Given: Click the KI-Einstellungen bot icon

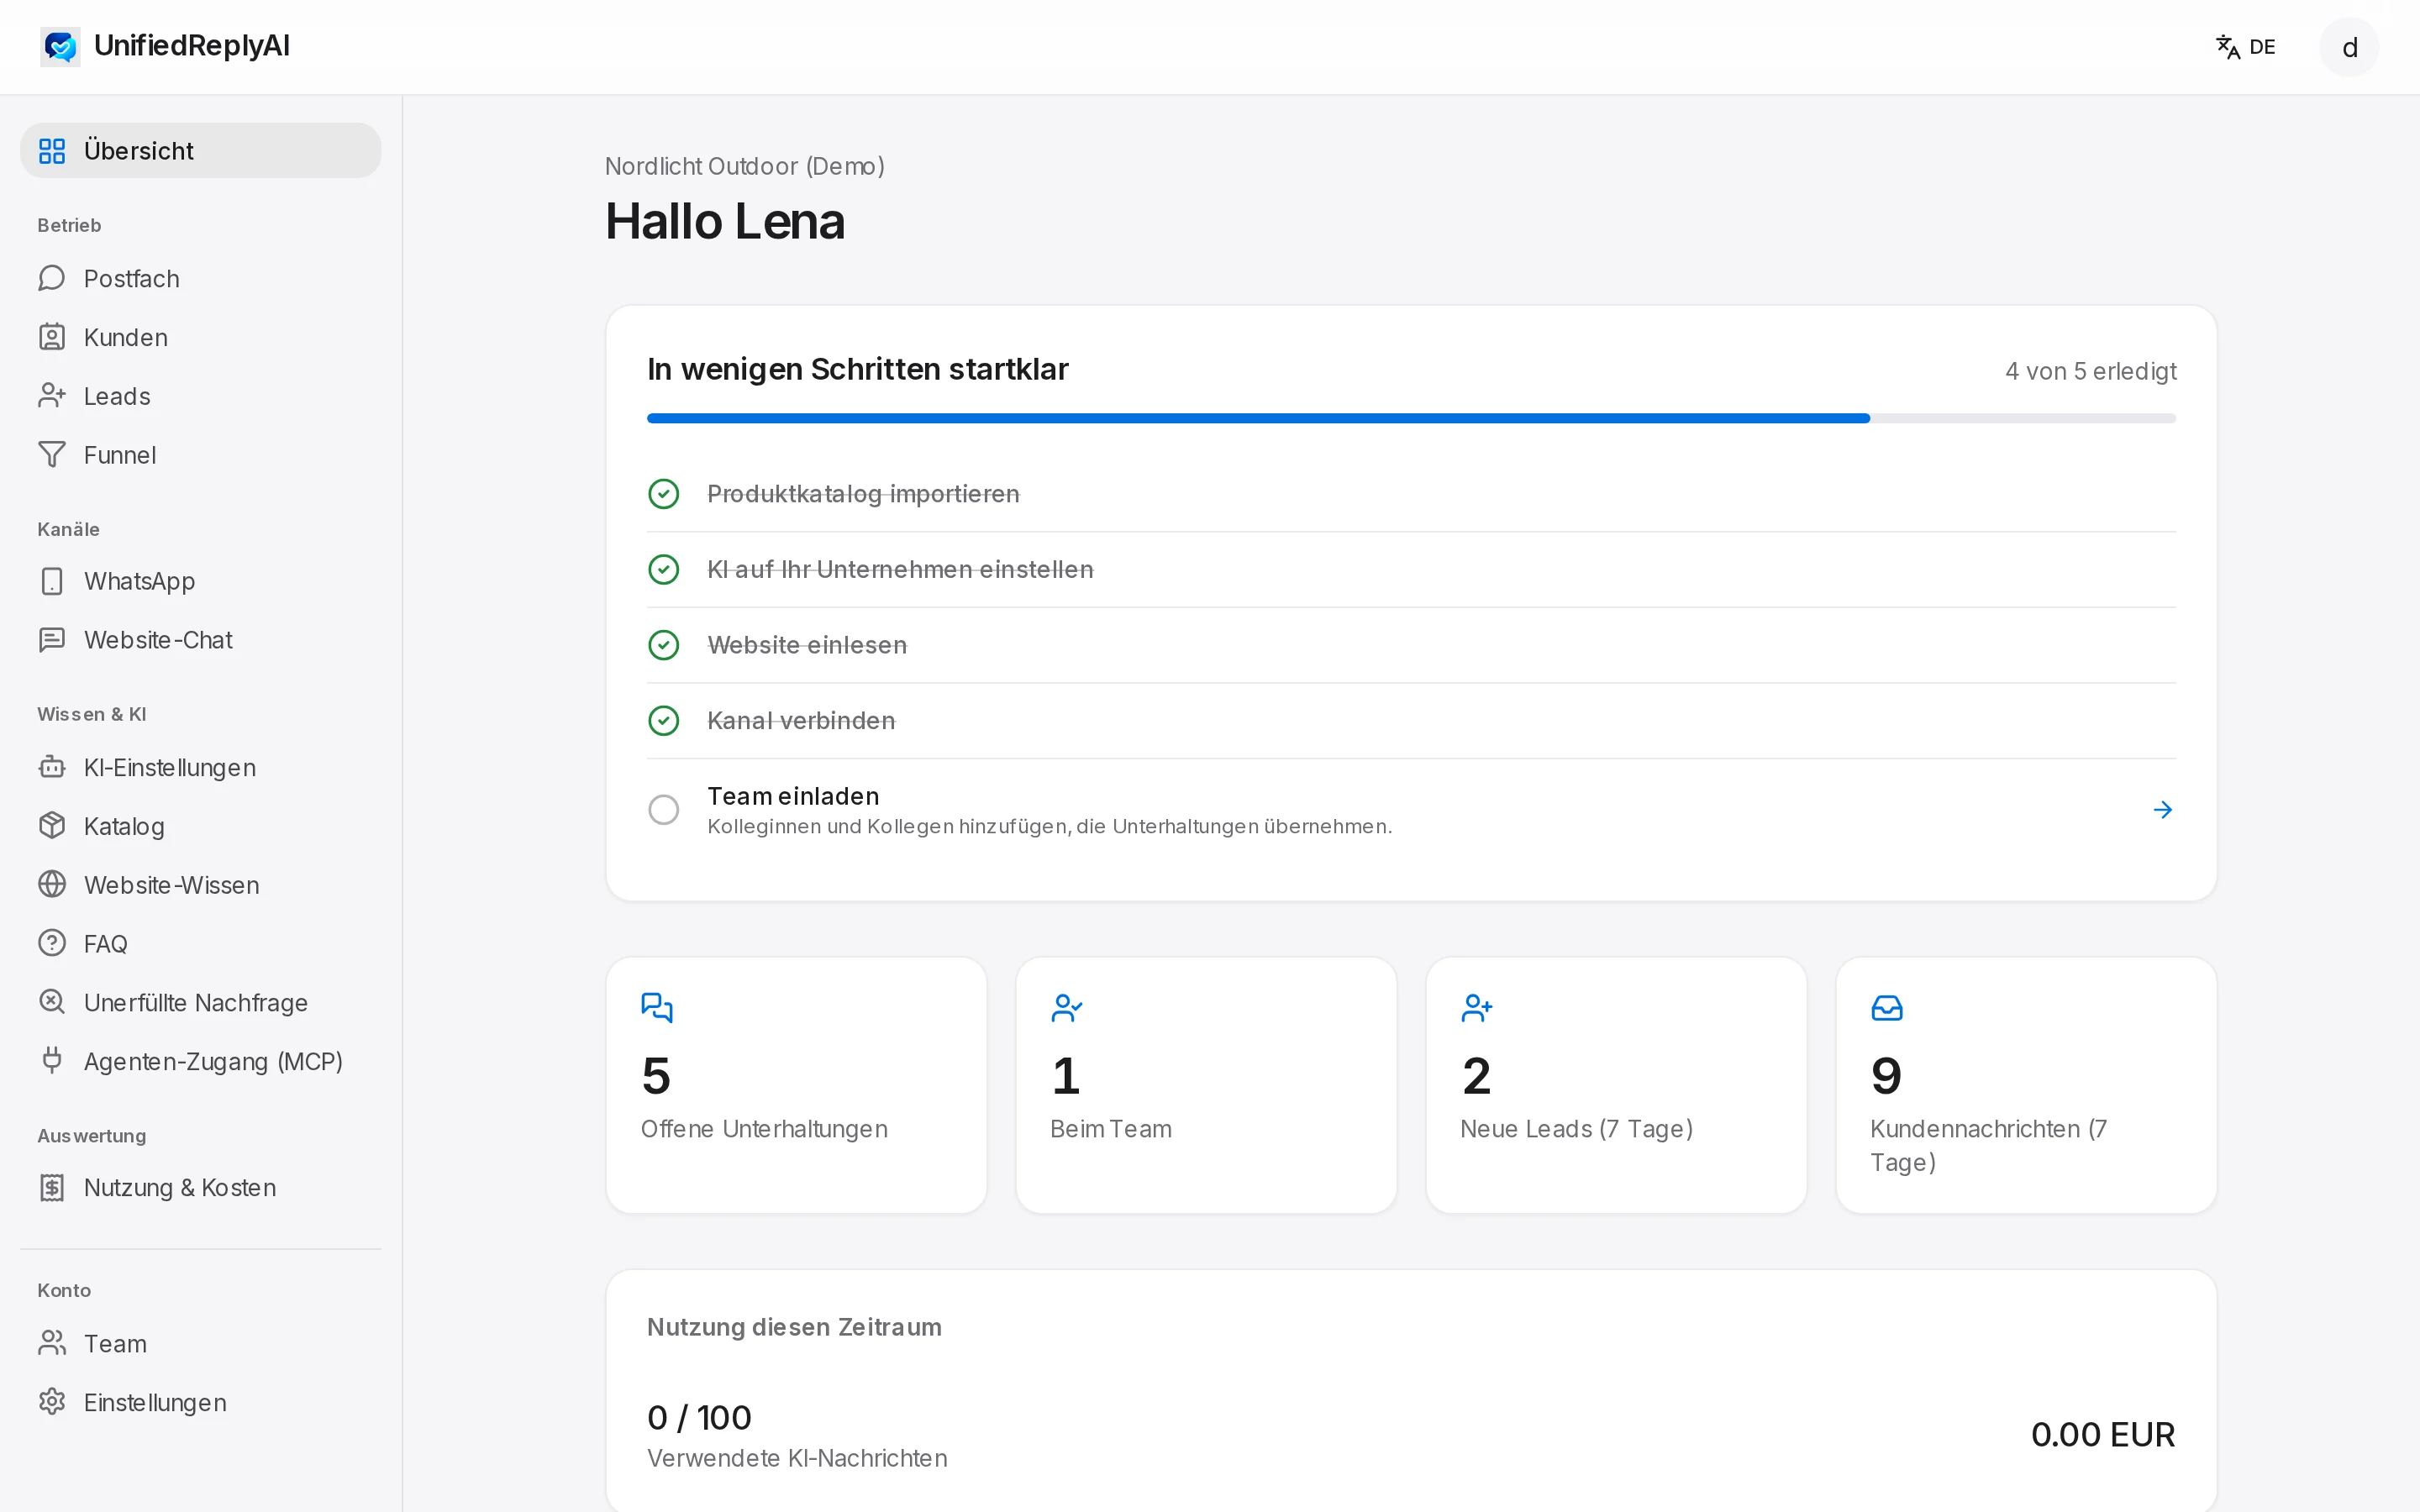Looking at the screenshot, I should 52,767.
